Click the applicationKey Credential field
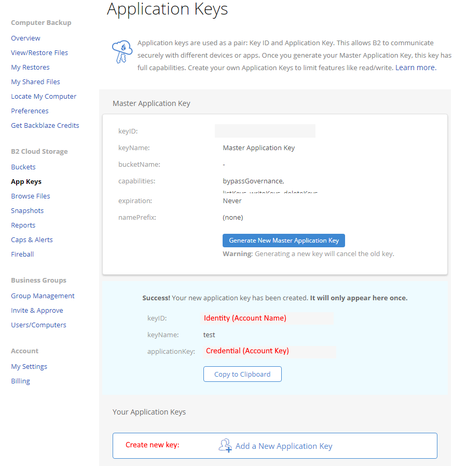This screenshot has width=467, height=466. coord(269,351)
